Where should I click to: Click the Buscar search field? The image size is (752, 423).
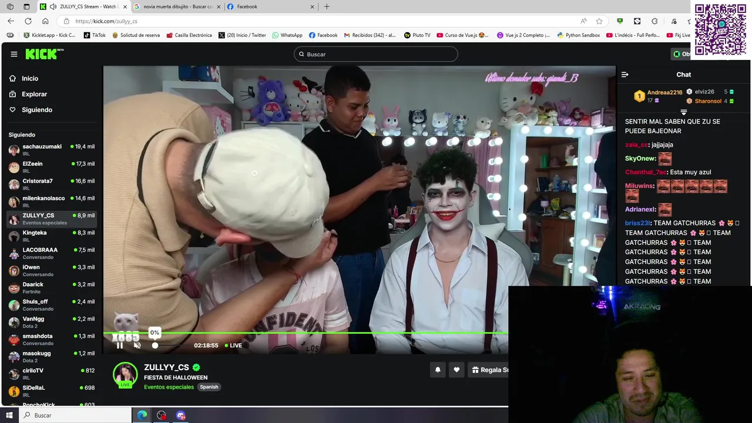pos(375,54)
